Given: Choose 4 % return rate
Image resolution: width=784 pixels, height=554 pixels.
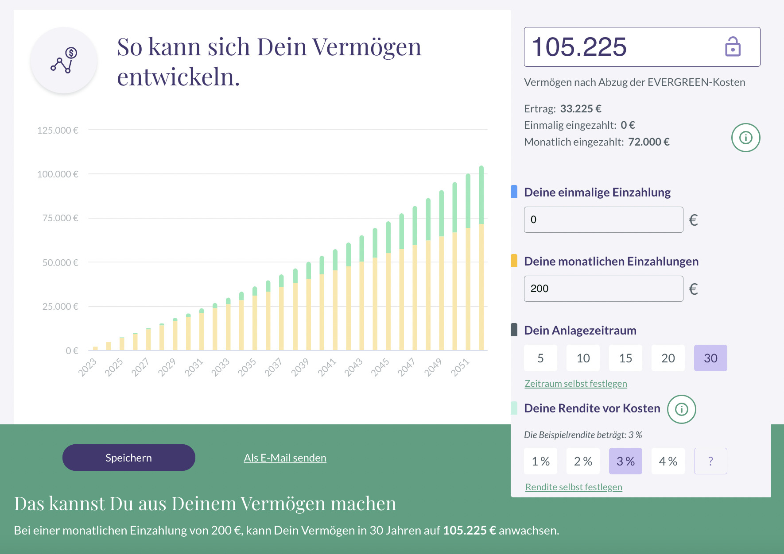Looking at the screenshot, I should point(668,461).
